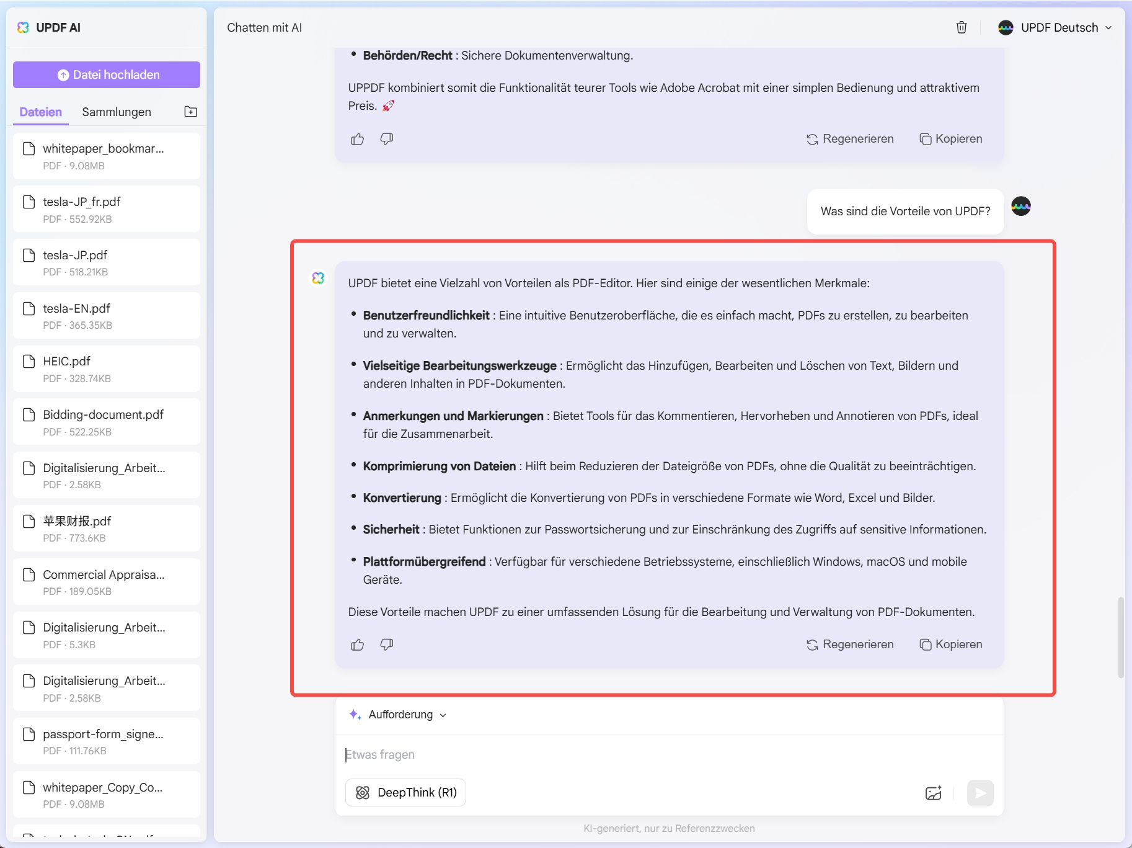Click user avatar beside the question bubble
This screenshot has height=848, width=1132.
[1021, 206]
